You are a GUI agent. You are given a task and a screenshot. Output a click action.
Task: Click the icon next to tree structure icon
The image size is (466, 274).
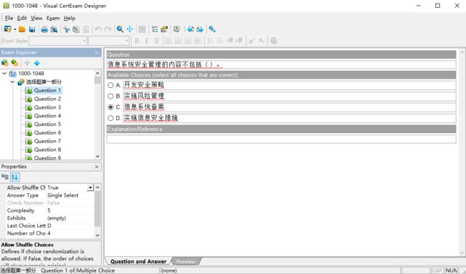coord(164,29)
